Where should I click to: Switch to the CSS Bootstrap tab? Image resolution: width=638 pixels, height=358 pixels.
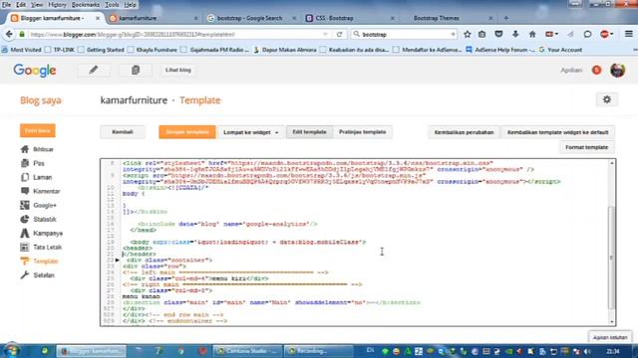[350, 18]
